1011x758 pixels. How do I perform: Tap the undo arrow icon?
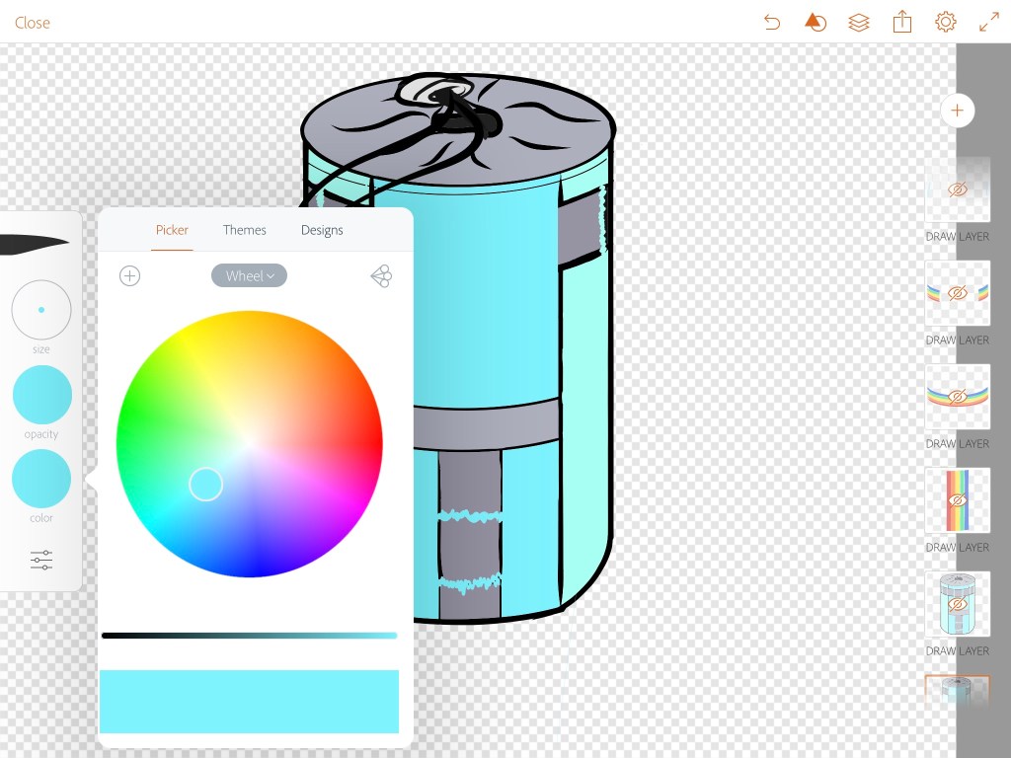coord(772,22)
